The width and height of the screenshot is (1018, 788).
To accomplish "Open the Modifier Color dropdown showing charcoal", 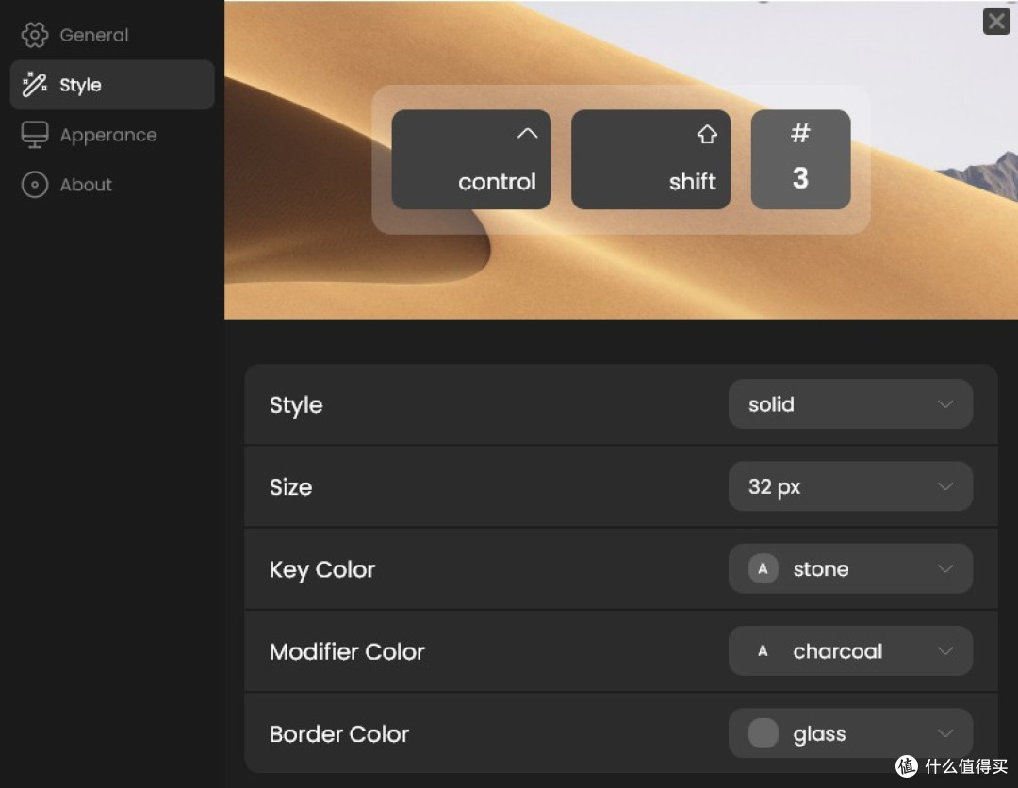I will pyautogui.click(x=850, y=651).
